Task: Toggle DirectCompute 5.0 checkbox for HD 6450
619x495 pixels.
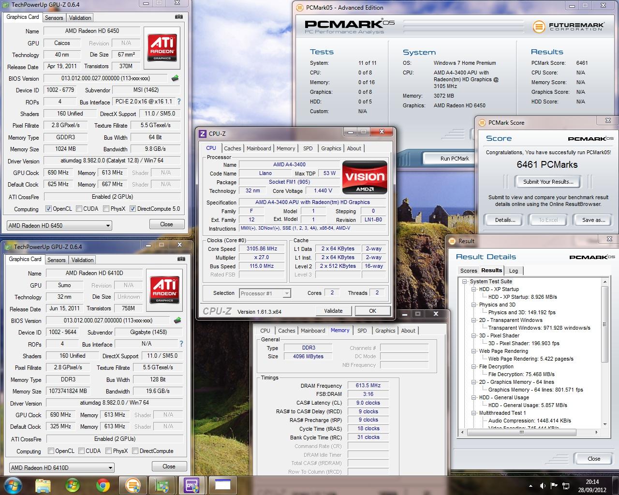Action: click(x=133, y=209)
